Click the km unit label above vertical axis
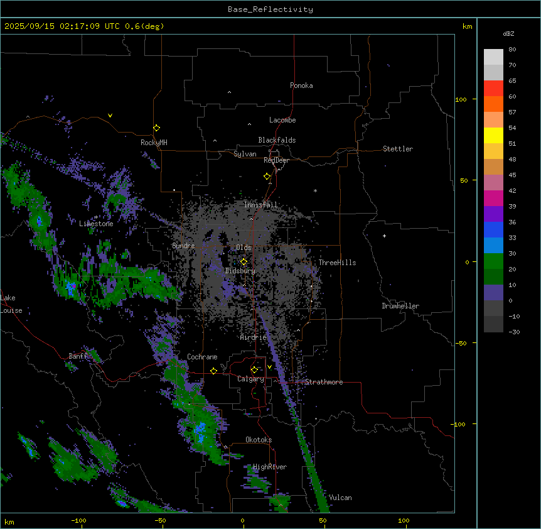The height and width of the screenshot is (529, 541). pos(468,26)
